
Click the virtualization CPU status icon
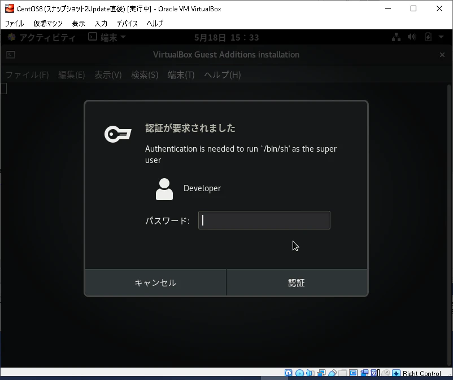[x=374, y=373]
